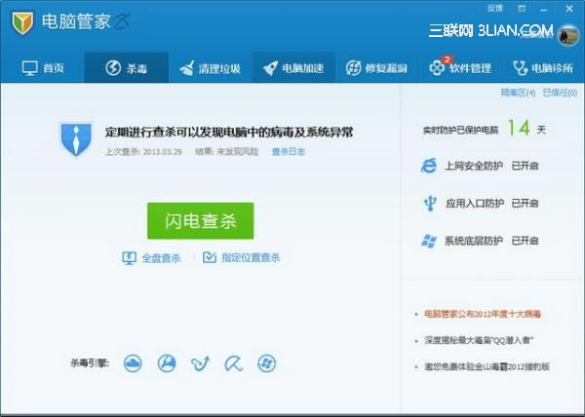Image resolution: width=585 pixels, height=417 pixels.
Task: Start the green 闪电查杀 quick scan
Action: click(200, 221)
